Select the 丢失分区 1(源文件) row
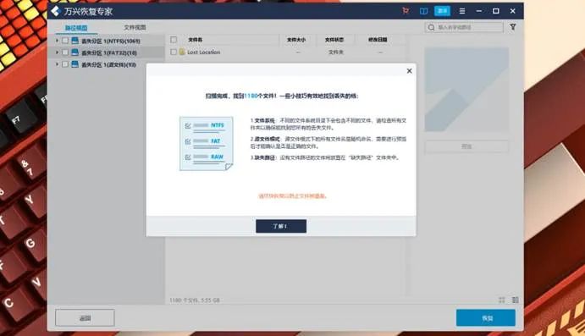585x336 pixels. [106, 64]
